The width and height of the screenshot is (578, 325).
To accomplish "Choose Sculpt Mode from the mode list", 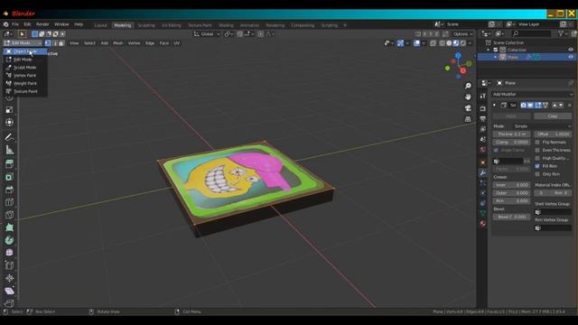I will pos(25,68).
